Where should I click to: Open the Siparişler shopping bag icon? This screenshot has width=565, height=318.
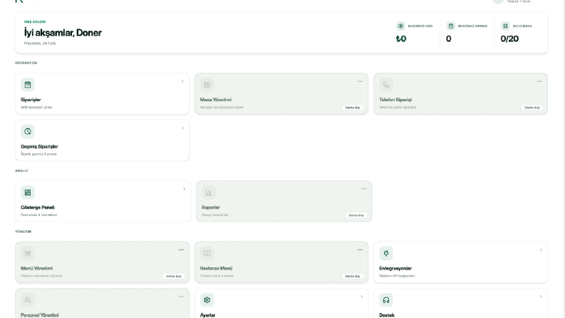(27, 85)
